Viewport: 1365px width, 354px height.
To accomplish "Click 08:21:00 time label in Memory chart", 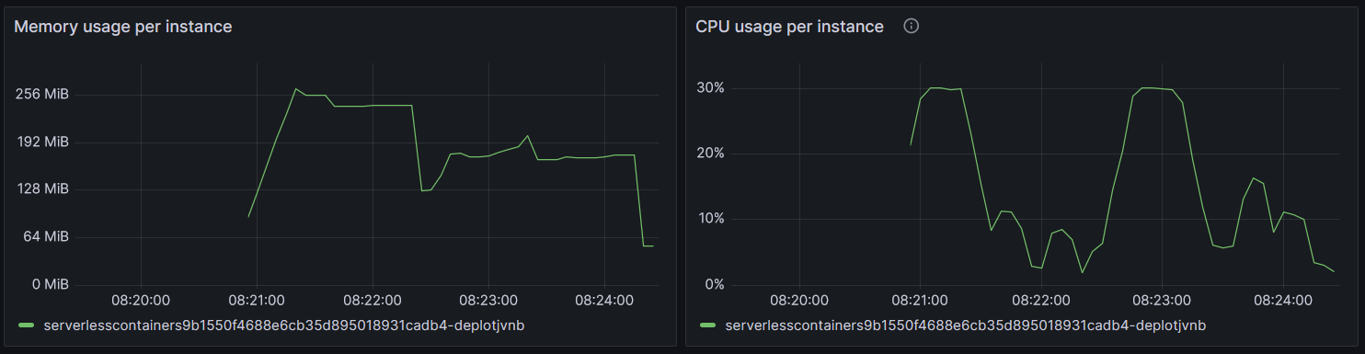I will 257,300.
